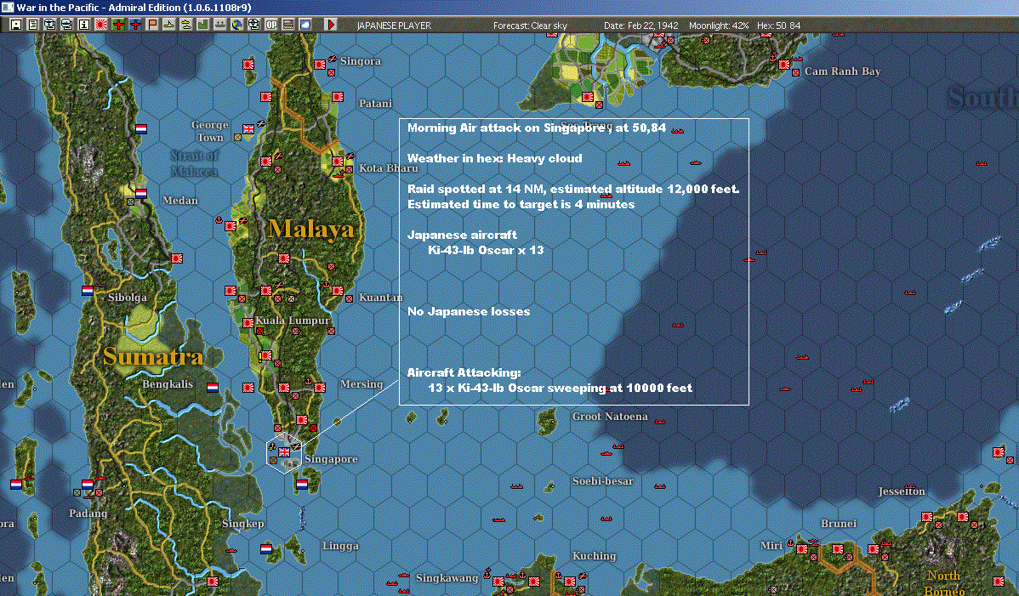Screen dimensions: 1019x596
Task: Click the Lingga island label
Action: coord(340,546)
